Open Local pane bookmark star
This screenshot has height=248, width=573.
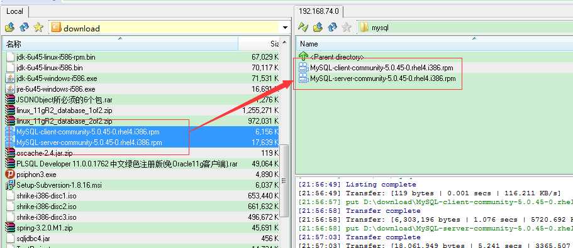[x=38, y=28]
